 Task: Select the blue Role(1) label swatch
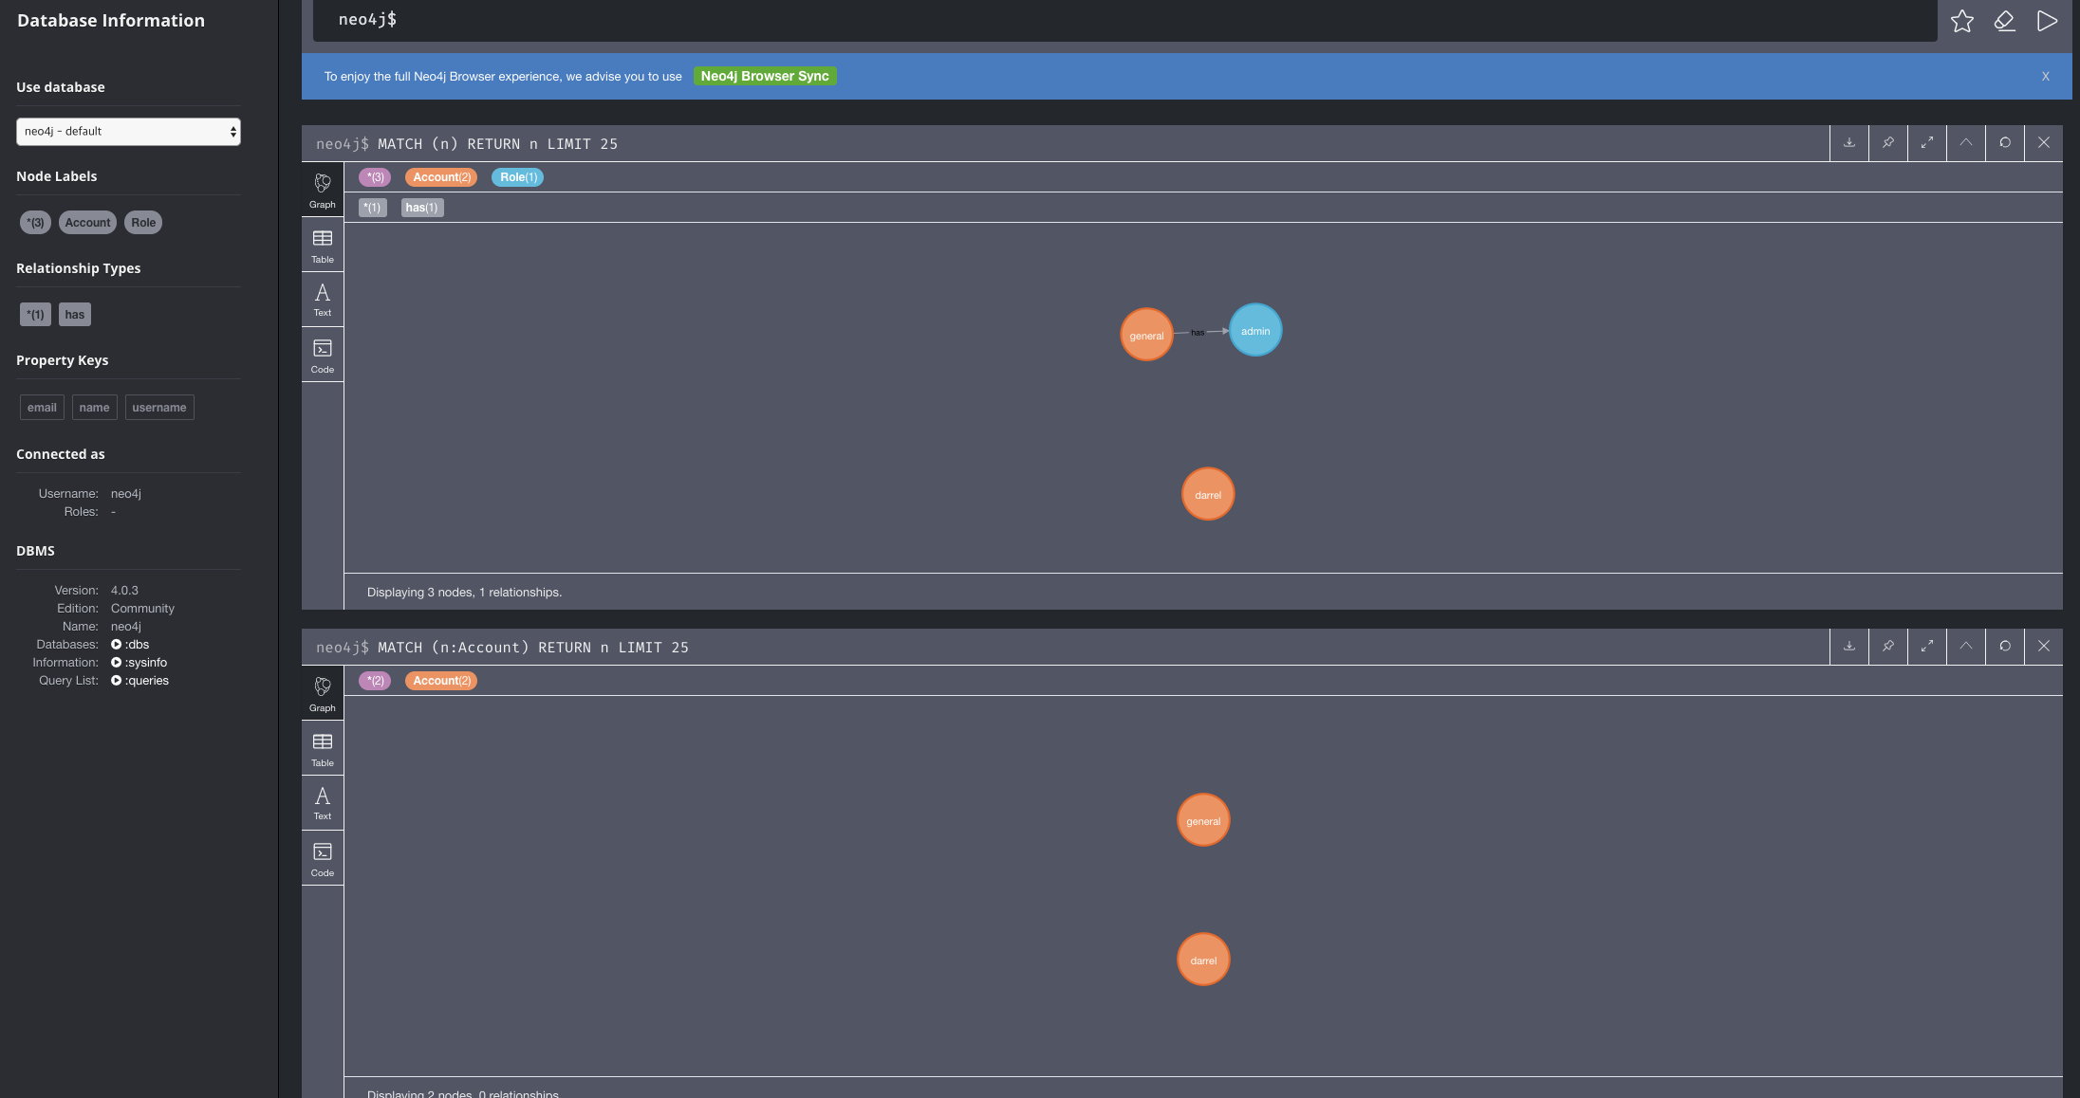pos(517,177)
